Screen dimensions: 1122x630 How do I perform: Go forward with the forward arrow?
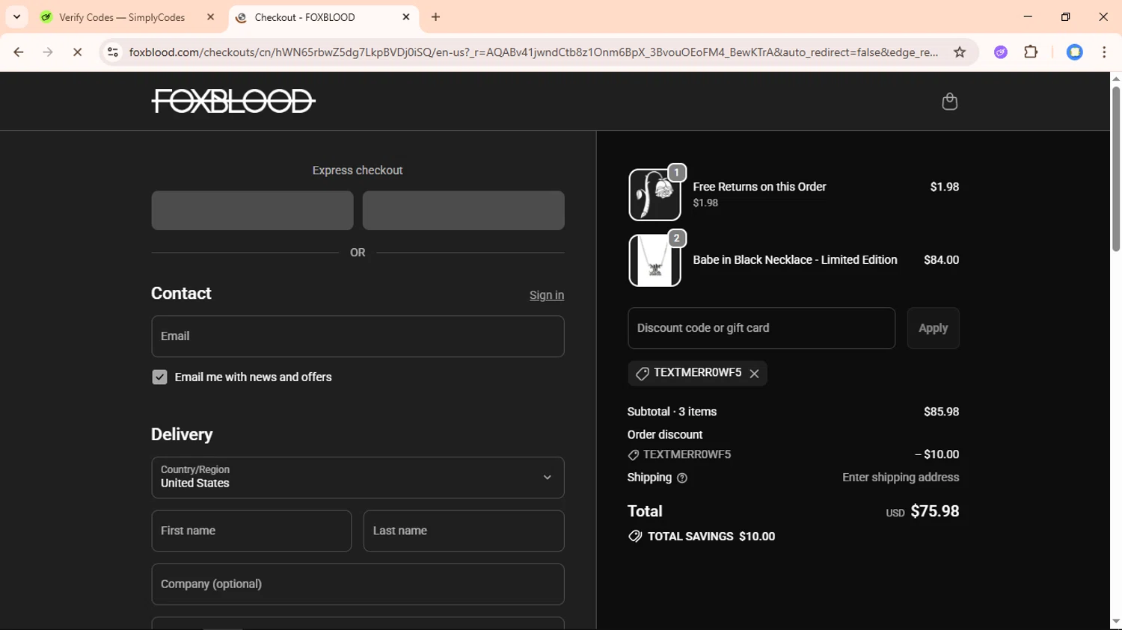pyautogui.click(x=48, y=52)
